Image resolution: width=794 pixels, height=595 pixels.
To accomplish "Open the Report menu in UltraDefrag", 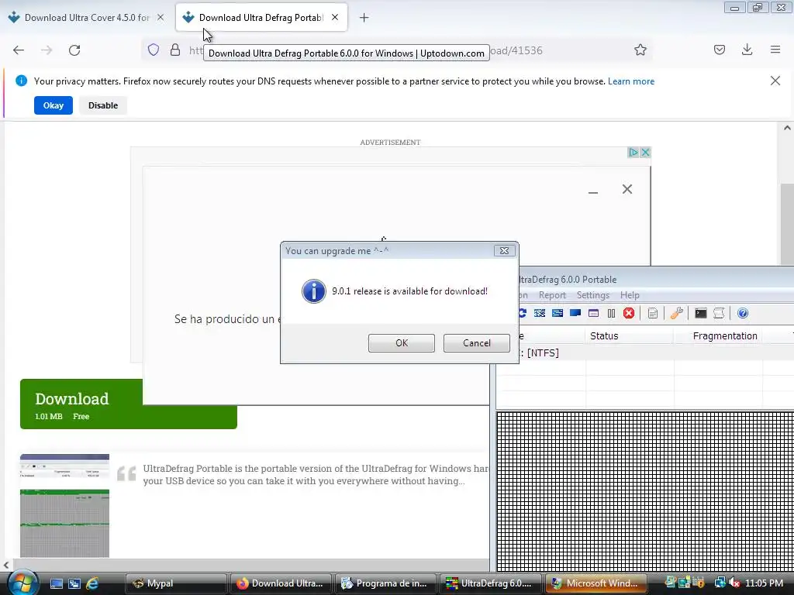I will [552, 295].
